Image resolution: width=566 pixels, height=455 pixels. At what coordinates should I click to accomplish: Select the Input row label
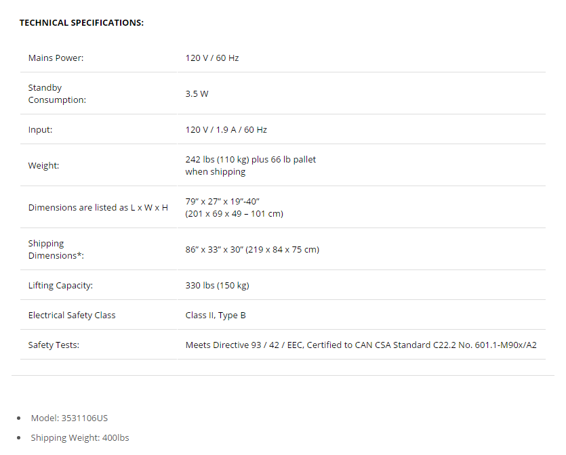[41, 130]
